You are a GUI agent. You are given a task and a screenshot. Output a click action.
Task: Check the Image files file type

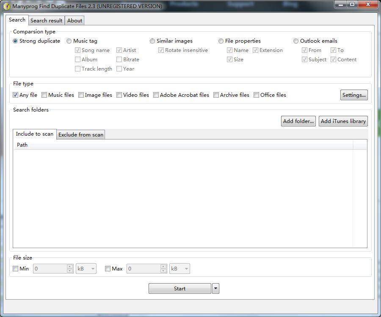pyautogui.click(x=81, y=95)
